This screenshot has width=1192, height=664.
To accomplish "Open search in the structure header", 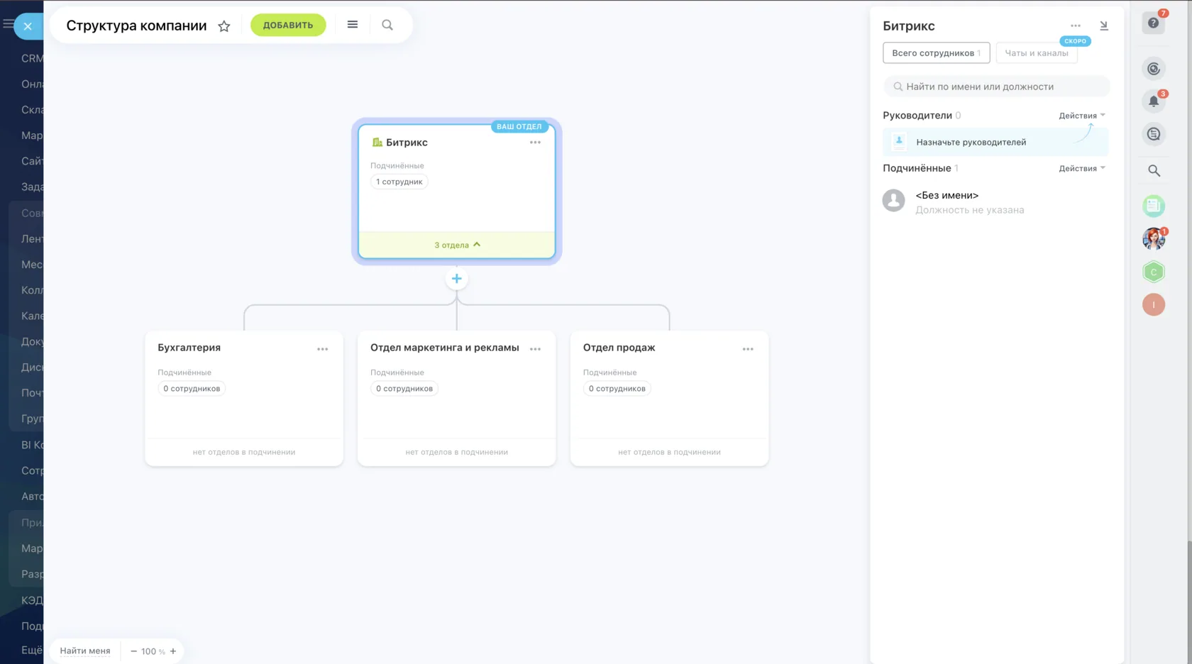I will (x=387, y=25).
